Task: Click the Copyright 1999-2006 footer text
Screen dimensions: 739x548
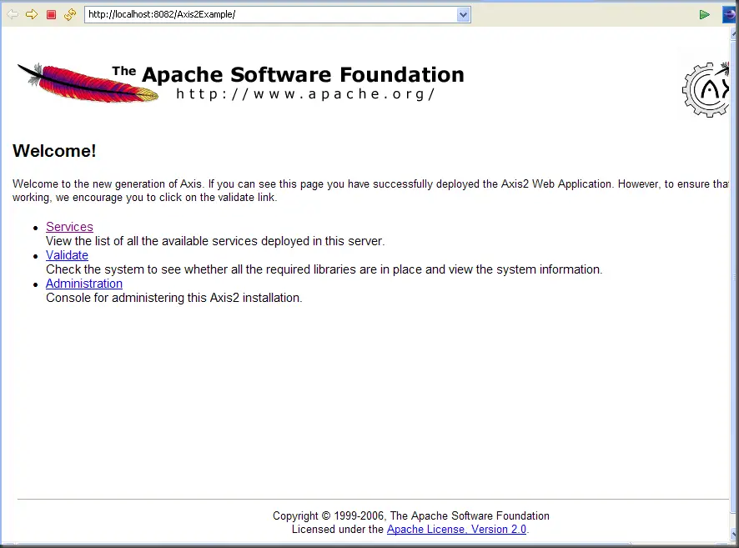Action: point(411,515)
